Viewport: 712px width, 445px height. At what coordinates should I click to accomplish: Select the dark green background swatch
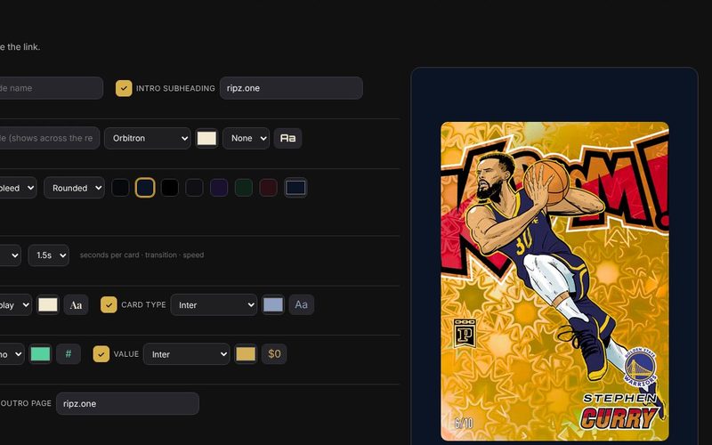243,188
